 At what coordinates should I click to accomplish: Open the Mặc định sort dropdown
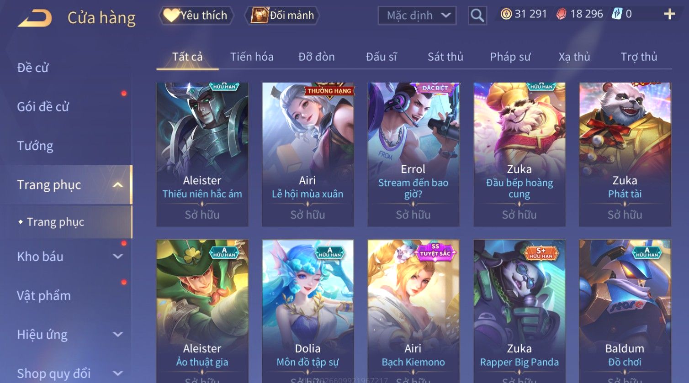pos(417,16)
